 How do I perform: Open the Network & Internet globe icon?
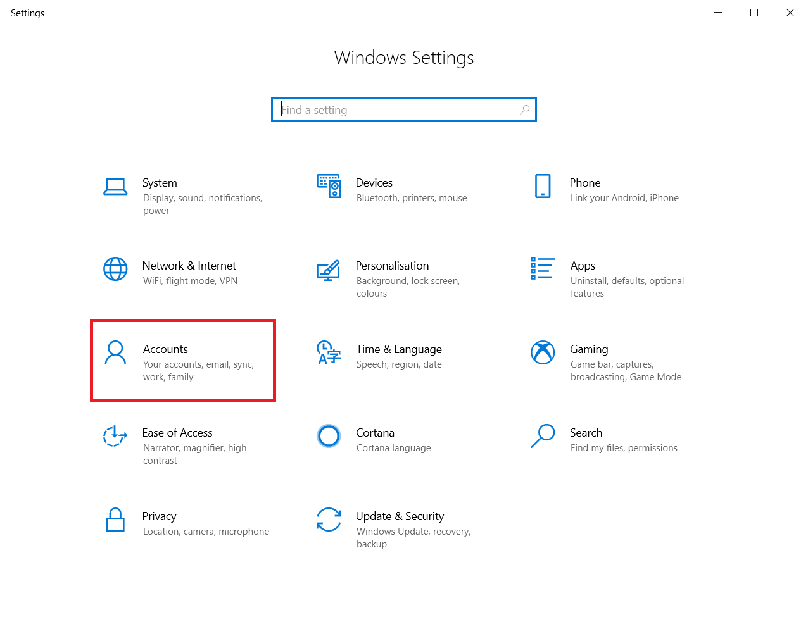tap(115, 269)
